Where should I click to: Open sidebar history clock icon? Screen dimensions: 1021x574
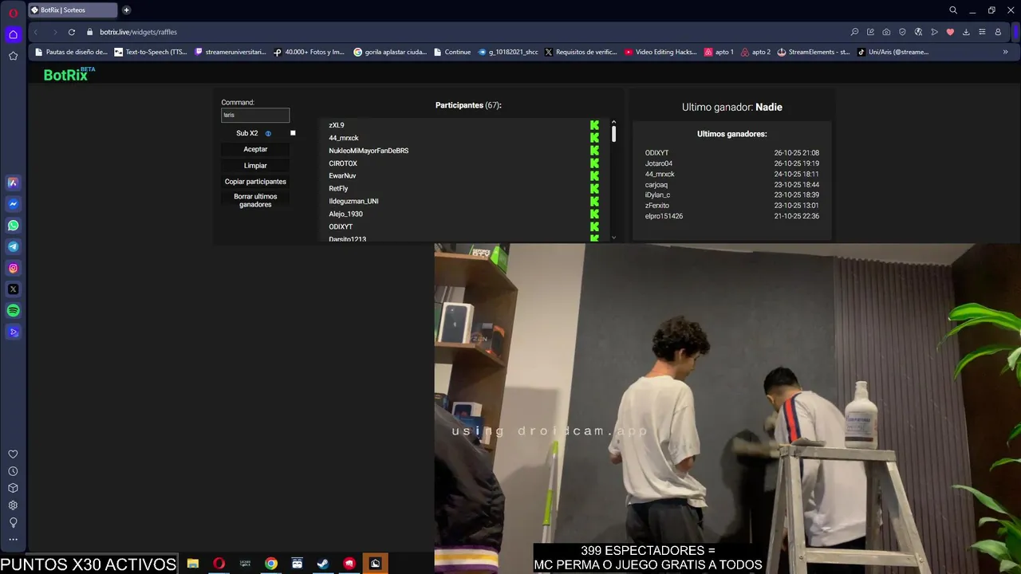[x=13, y=471]
